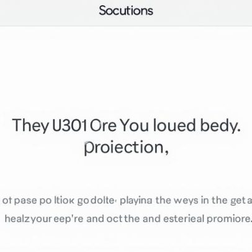Select the word Ore in the heading
The image size is (252, 252).
103,125
